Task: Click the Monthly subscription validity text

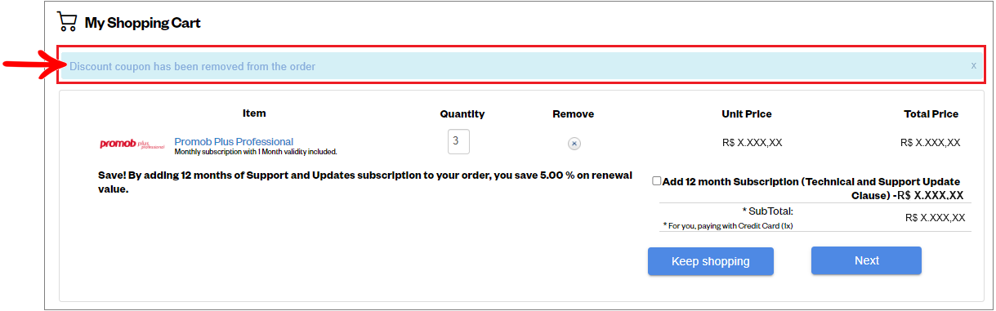Action: coord(256,152)
